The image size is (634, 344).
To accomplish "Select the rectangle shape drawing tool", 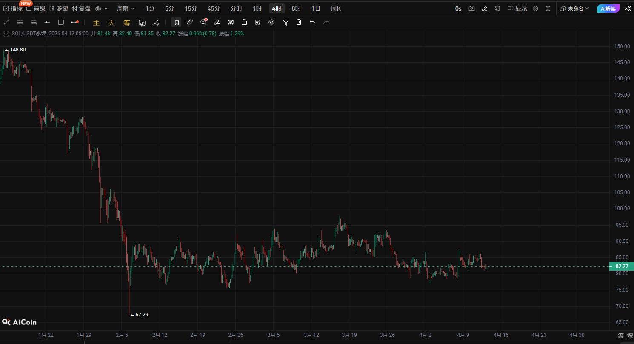I will pyautogui.click(x=61, y=22).
